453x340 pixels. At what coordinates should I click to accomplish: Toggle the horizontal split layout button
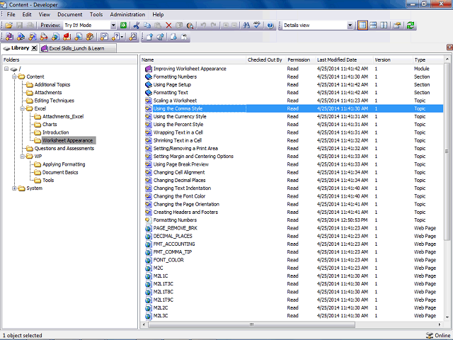coord(373,25)
